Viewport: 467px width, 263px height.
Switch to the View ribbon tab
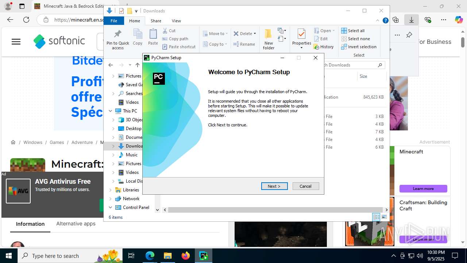[x=176, y=21]
